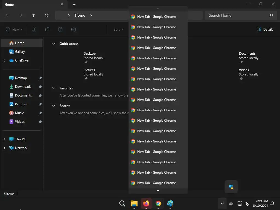280x210 pixels.
Task: Click the Paste clipboard icon
Action: 60,29
